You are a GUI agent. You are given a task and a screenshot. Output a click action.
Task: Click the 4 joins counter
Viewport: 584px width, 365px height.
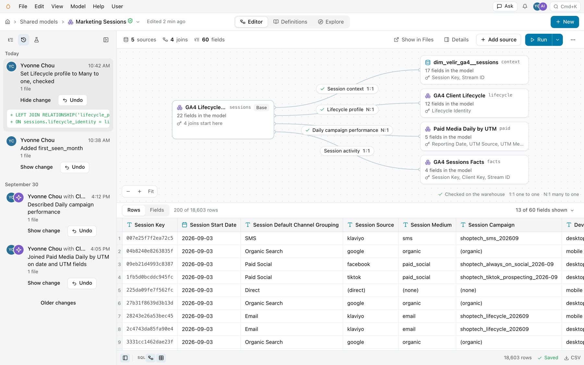pyautogui.click(x=175, y=40)
